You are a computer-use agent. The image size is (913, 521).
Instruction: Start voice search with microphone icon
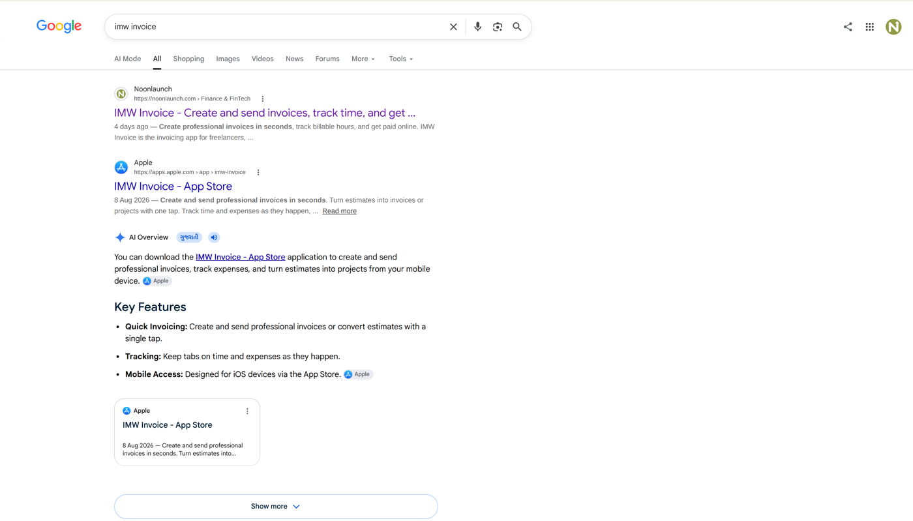click(477, 27)
